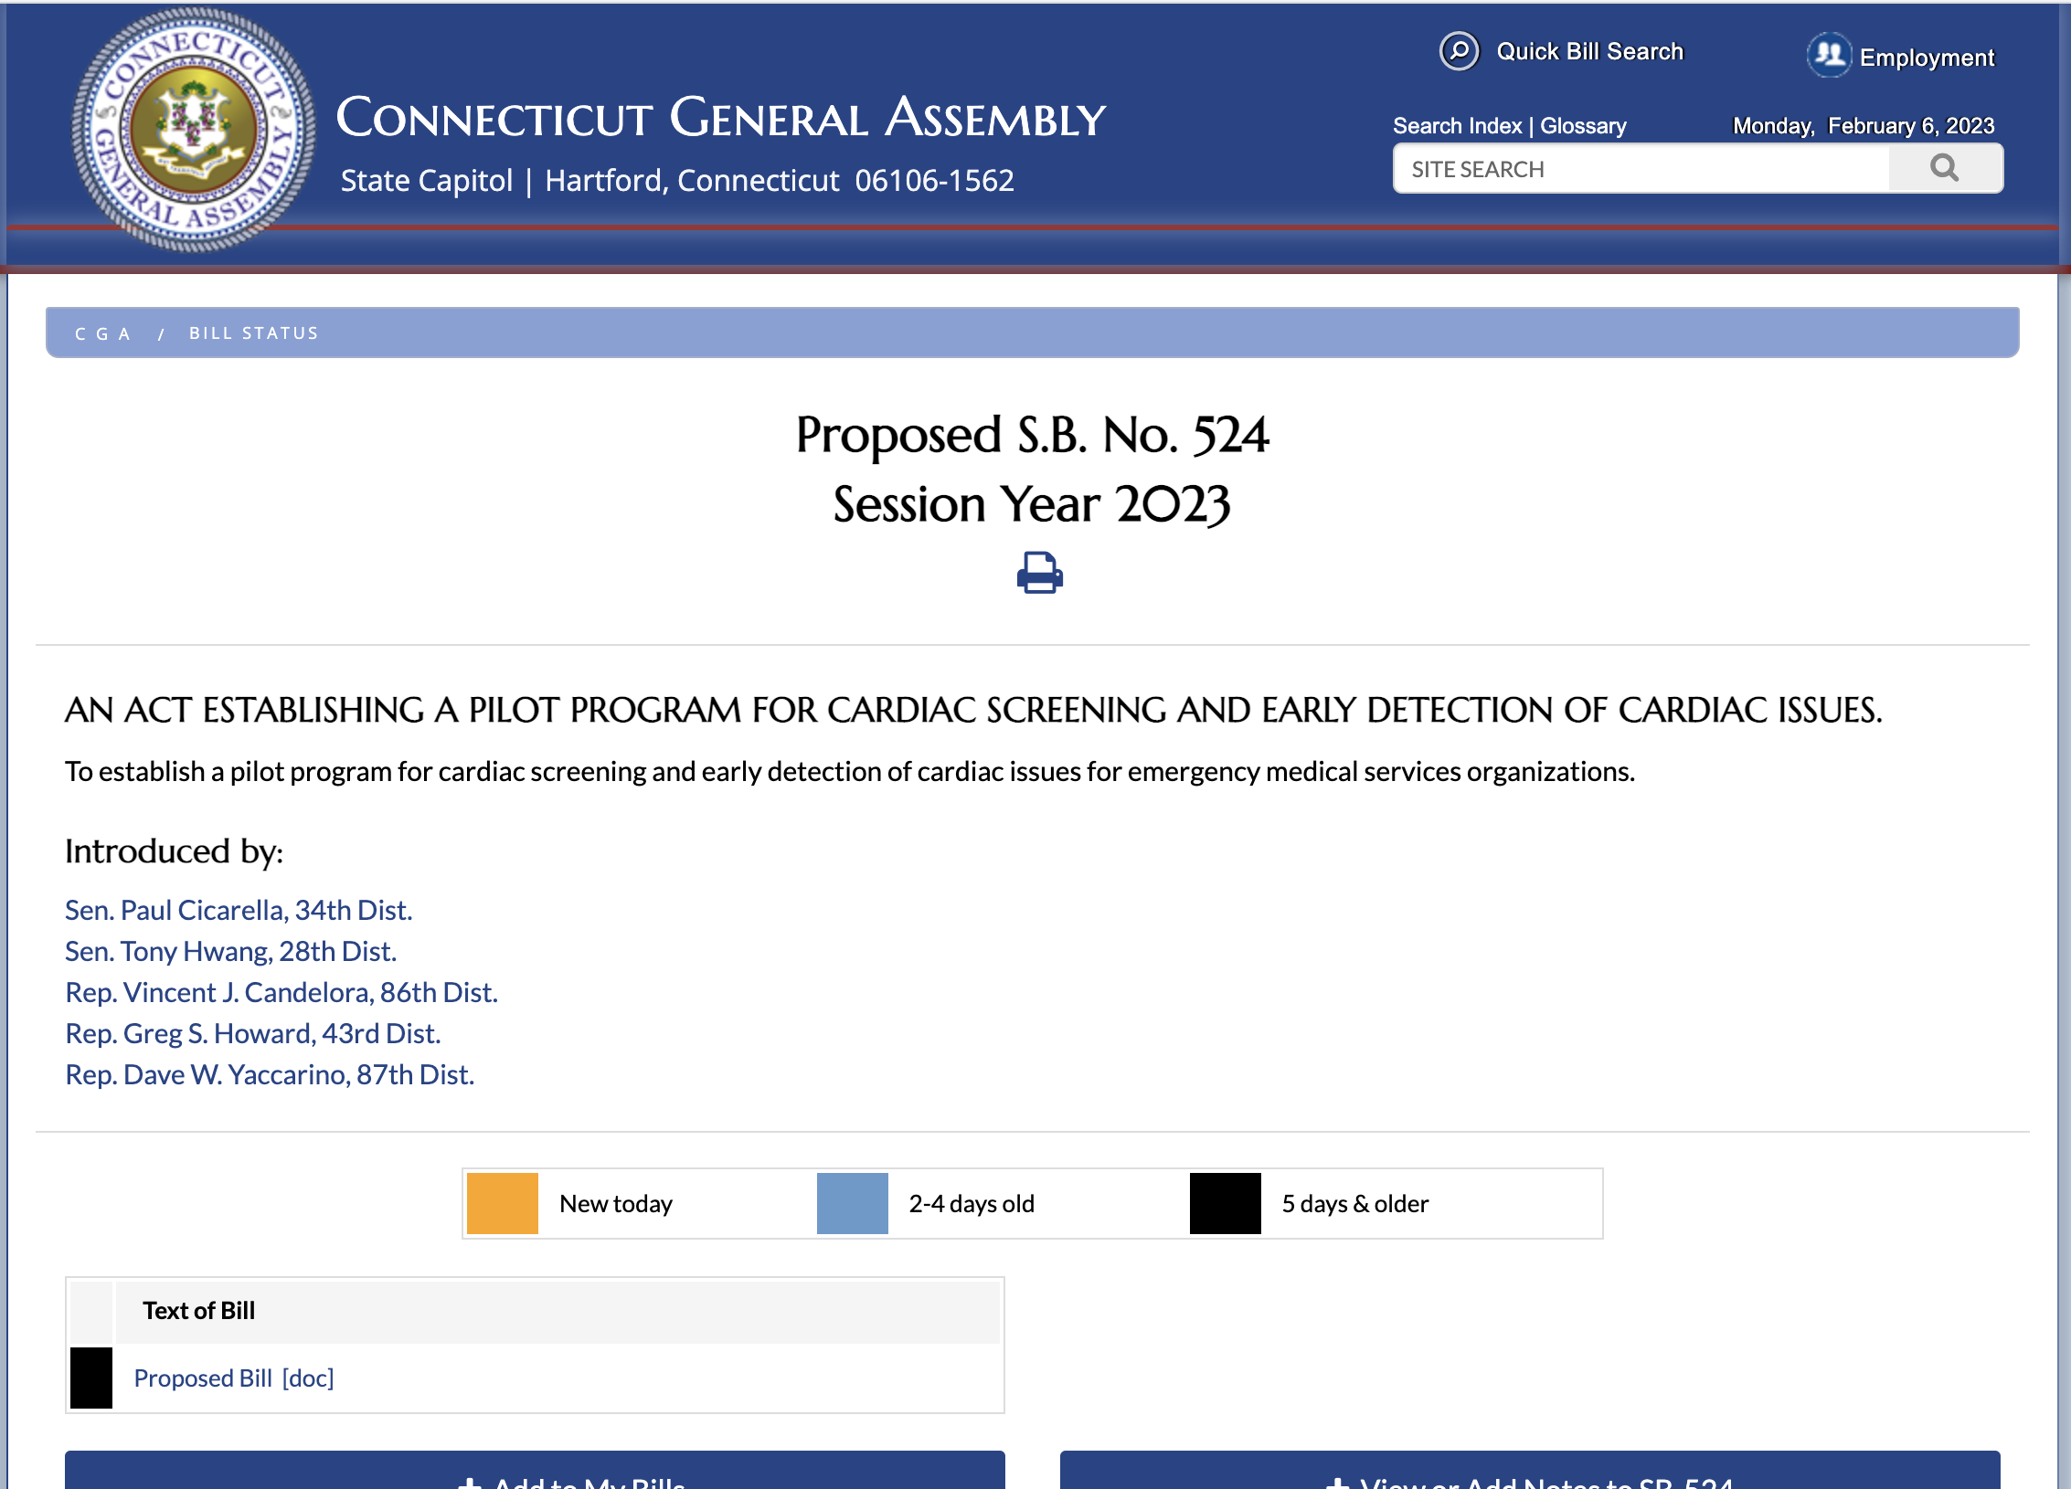Open Sen. Paul Cicarella, 34th Dist. link
The height and width of the screenshot is (1489, 2071).
click(239, 910)
